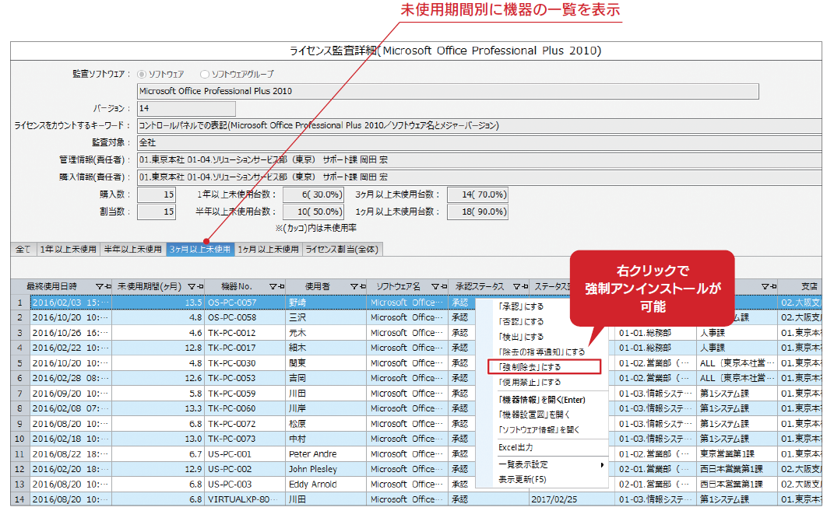The image size is (827, 511).
Task: Sort by the 支店 column header
Action: point(800,286)
